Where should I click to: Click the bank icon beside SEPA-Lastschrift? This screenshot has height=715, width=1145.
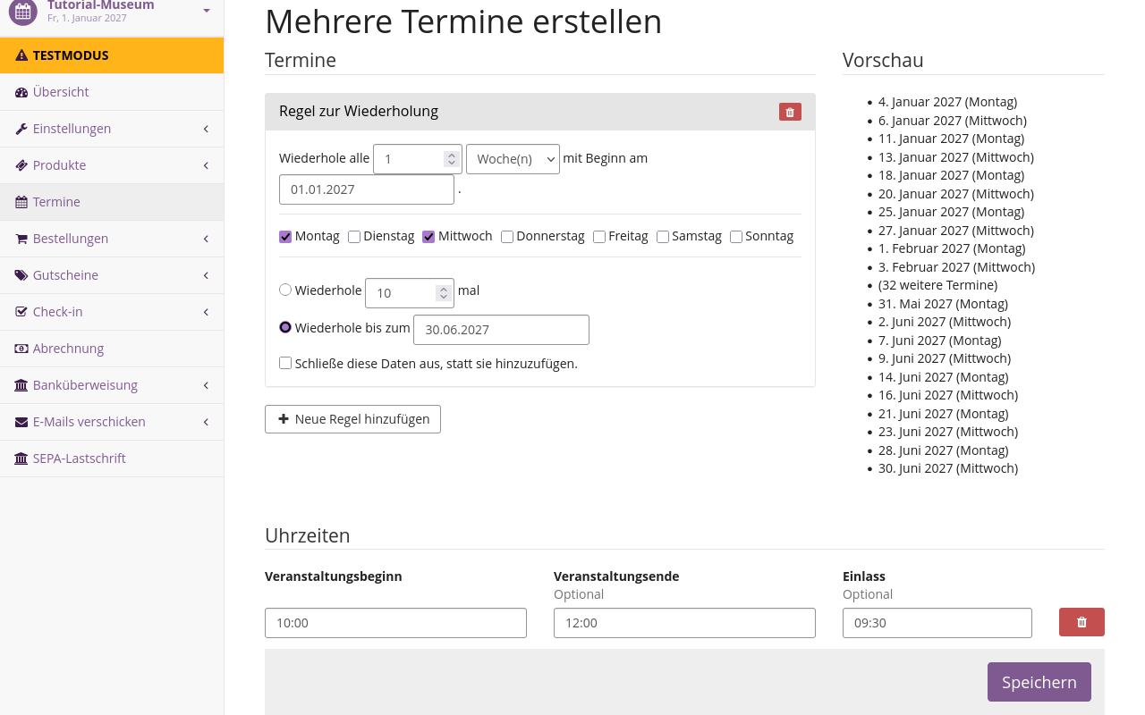[21, 458]
